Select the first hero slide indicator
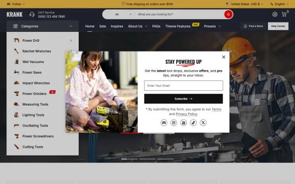Image resolution: width=295 pixels, height=184 pixels. click(x=129, y=159)
